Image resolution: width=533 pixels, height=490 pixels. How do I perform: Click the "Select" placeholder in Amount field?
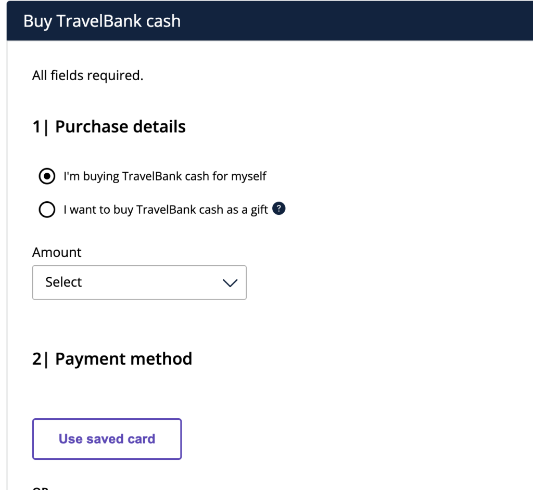(x=64, y=282)
